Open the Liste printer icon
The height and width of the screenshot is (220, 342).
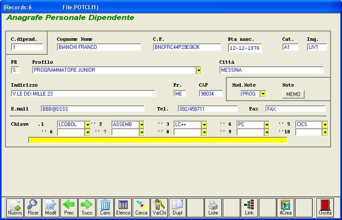pyautogui.click(x=213, y=208)
